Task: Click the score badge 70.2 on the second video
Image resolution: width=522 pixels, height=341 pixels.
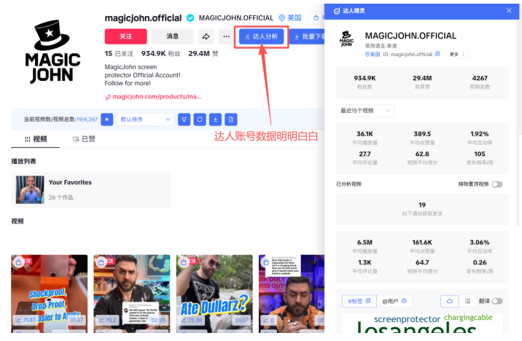Action: (107, 320)
